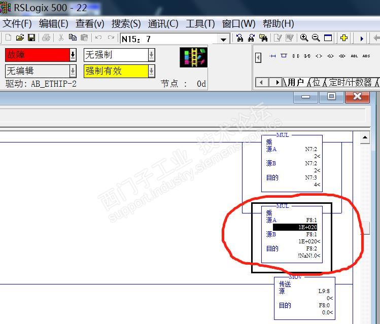
Task: Open the 搜索(S) menu
Action: (x=126, y=24)
